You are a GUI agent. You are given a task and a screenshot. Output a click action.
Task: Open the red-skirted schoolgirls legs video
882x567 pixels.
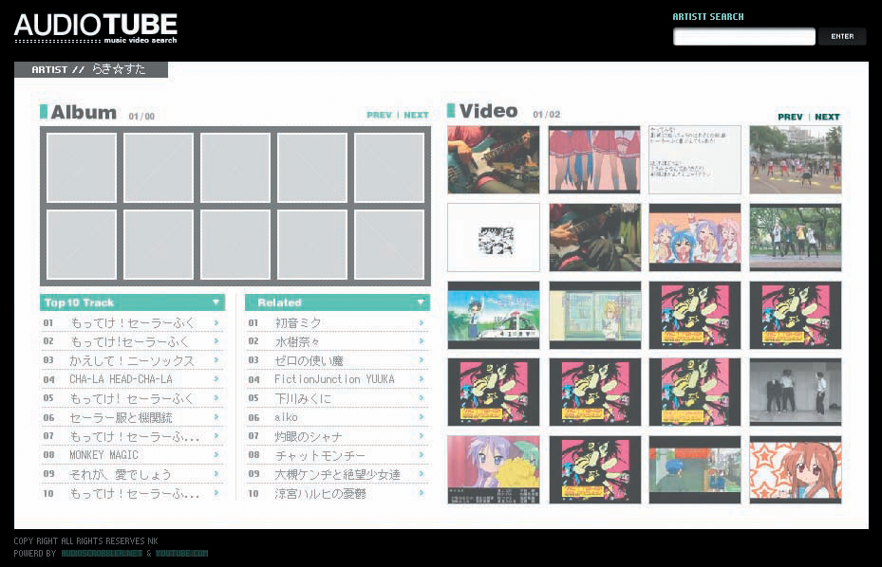pos(594,159)
